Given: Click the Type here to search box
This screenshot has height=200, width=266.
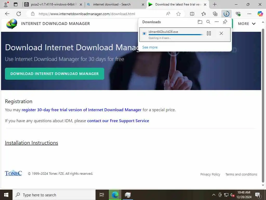Looking at the screenshot, I should point(54,195).
